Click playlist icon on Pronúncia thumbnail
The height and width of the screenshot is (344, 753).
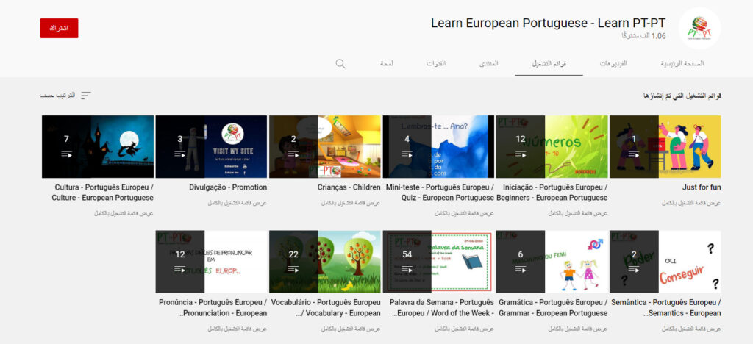pyautogui.click(x=179, y=269)
